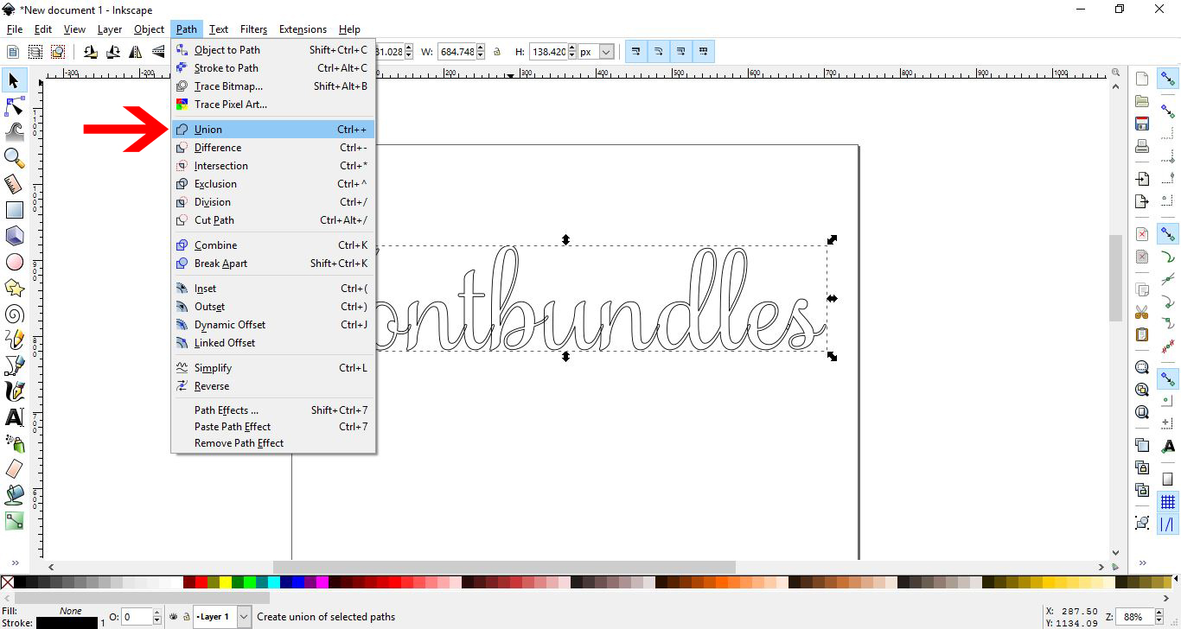The height and width of the screenshot is (629, 1181).
Task: Pick the yellow swatch in palette
Action: click(227, 582)
